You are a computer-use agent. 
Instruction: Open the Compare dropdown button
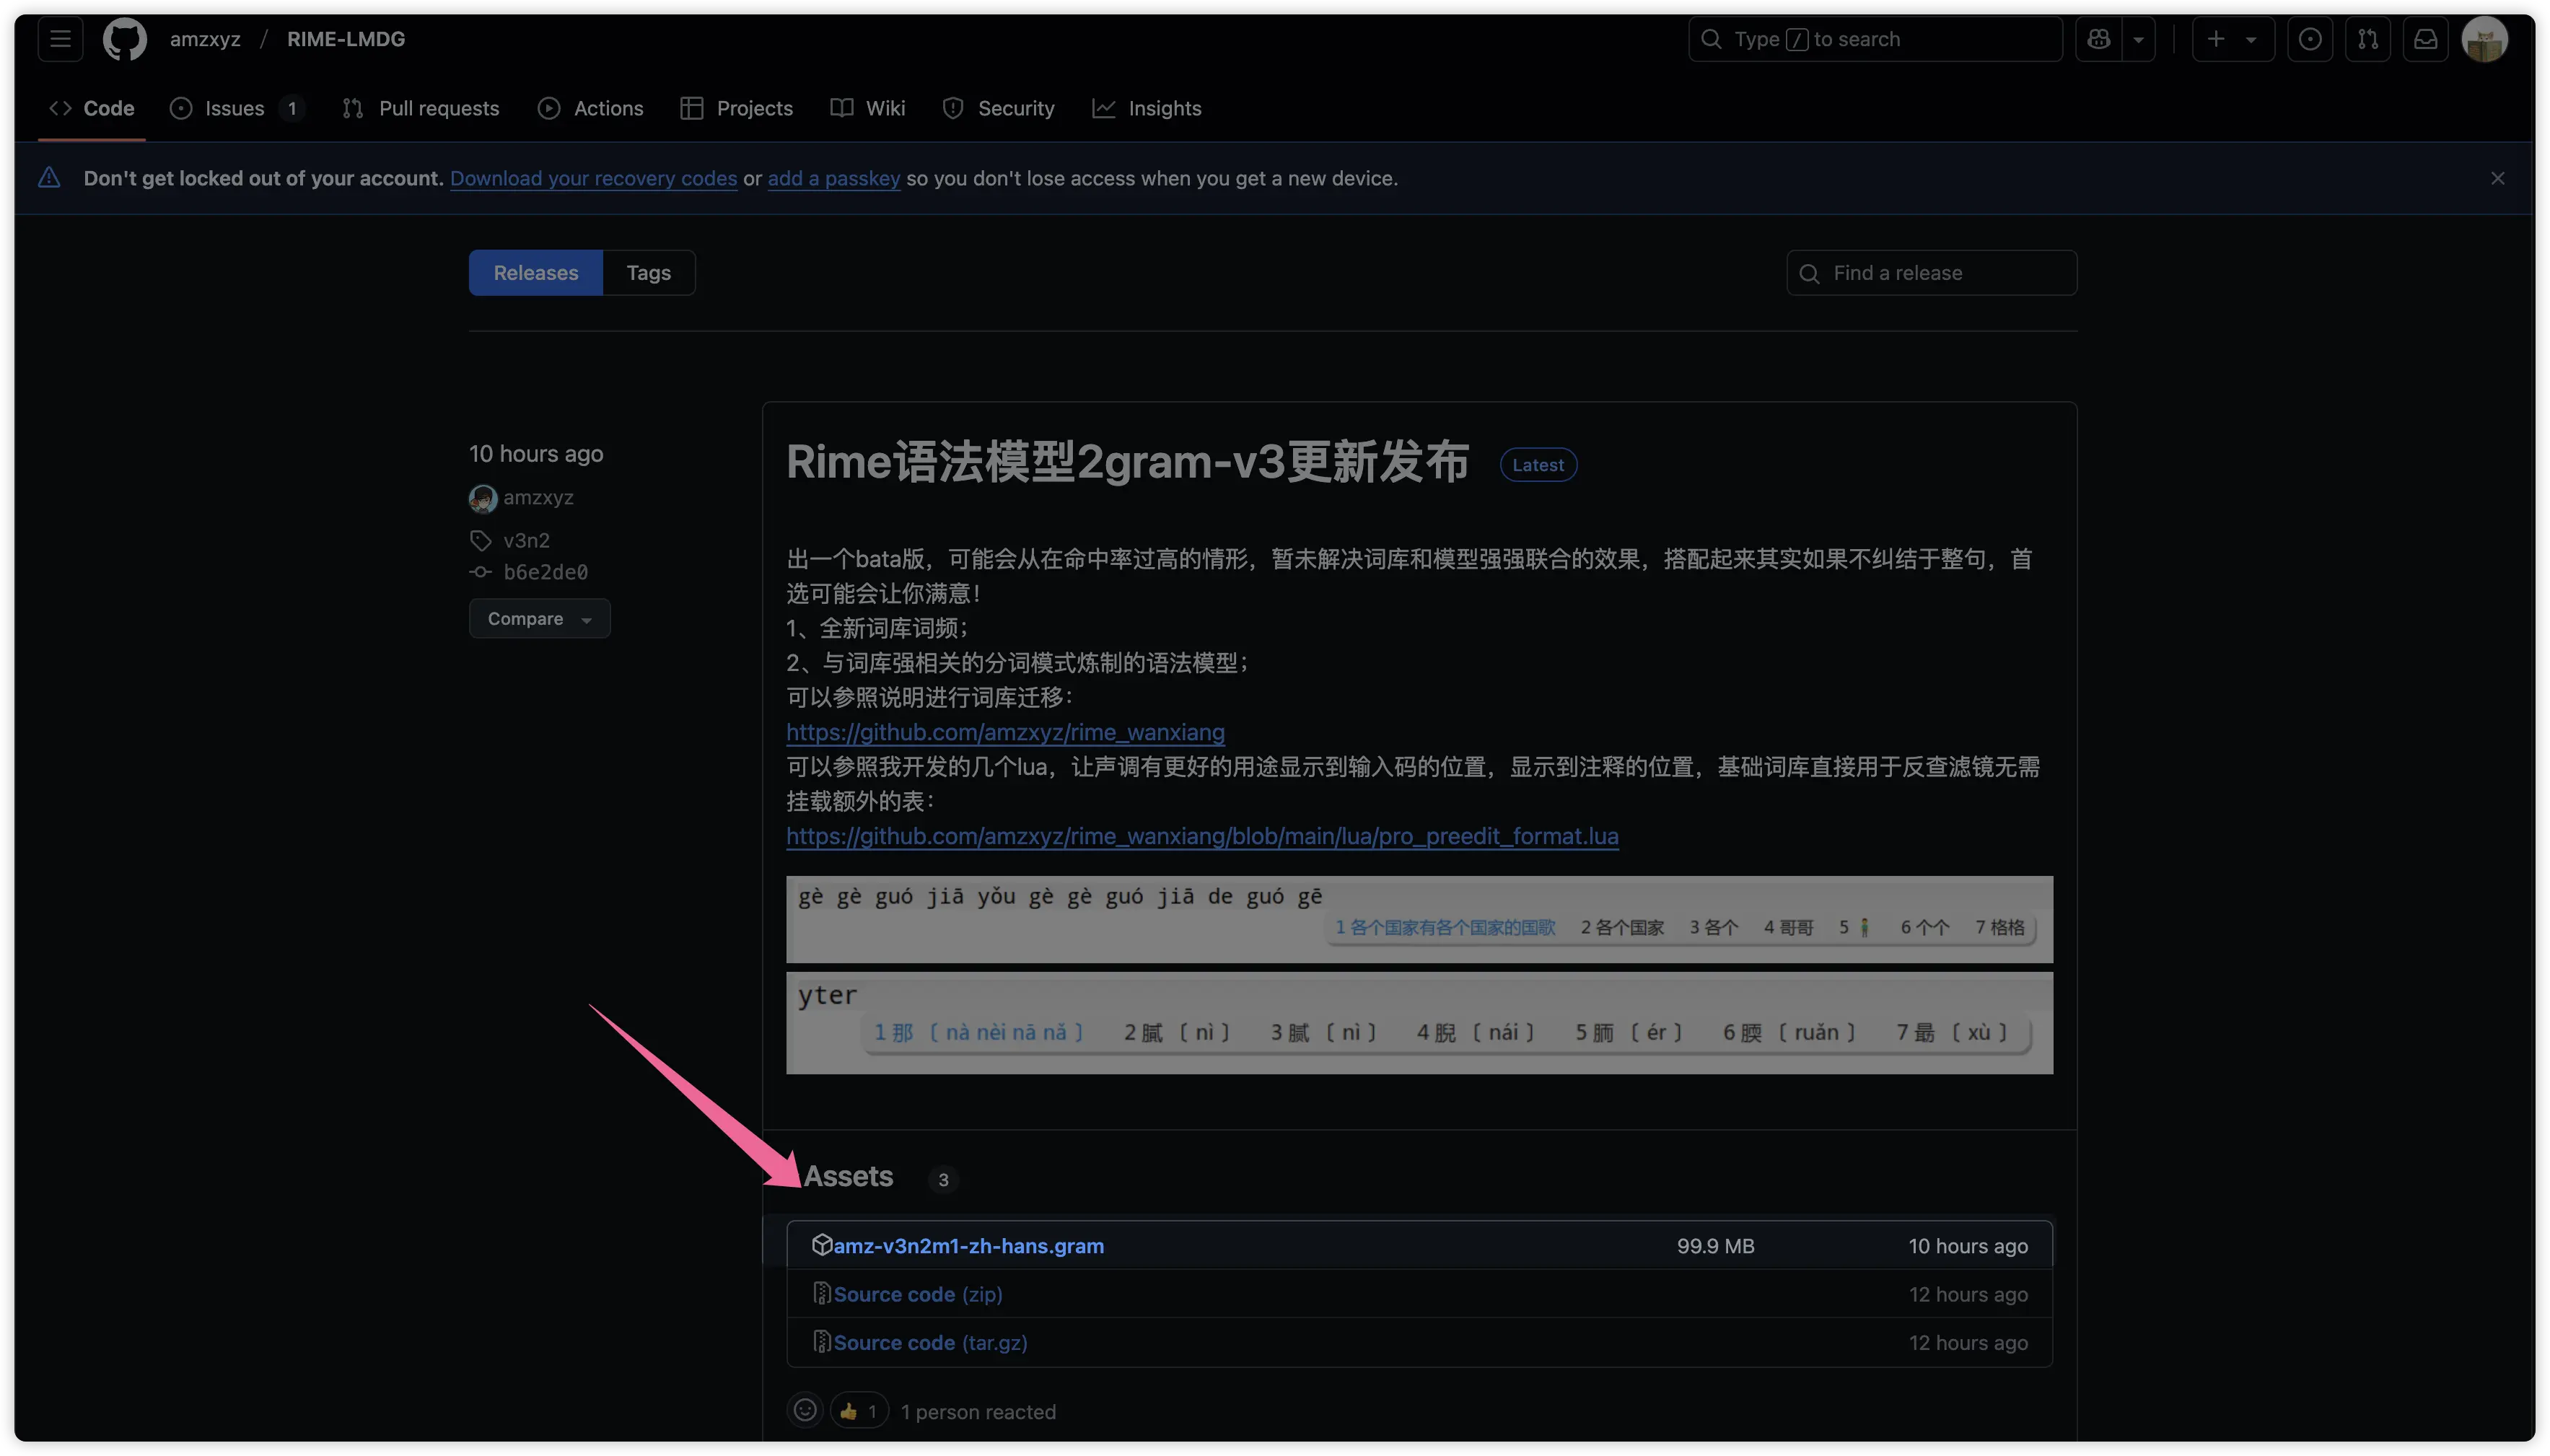pyautogui.click(x=538, y=617)
